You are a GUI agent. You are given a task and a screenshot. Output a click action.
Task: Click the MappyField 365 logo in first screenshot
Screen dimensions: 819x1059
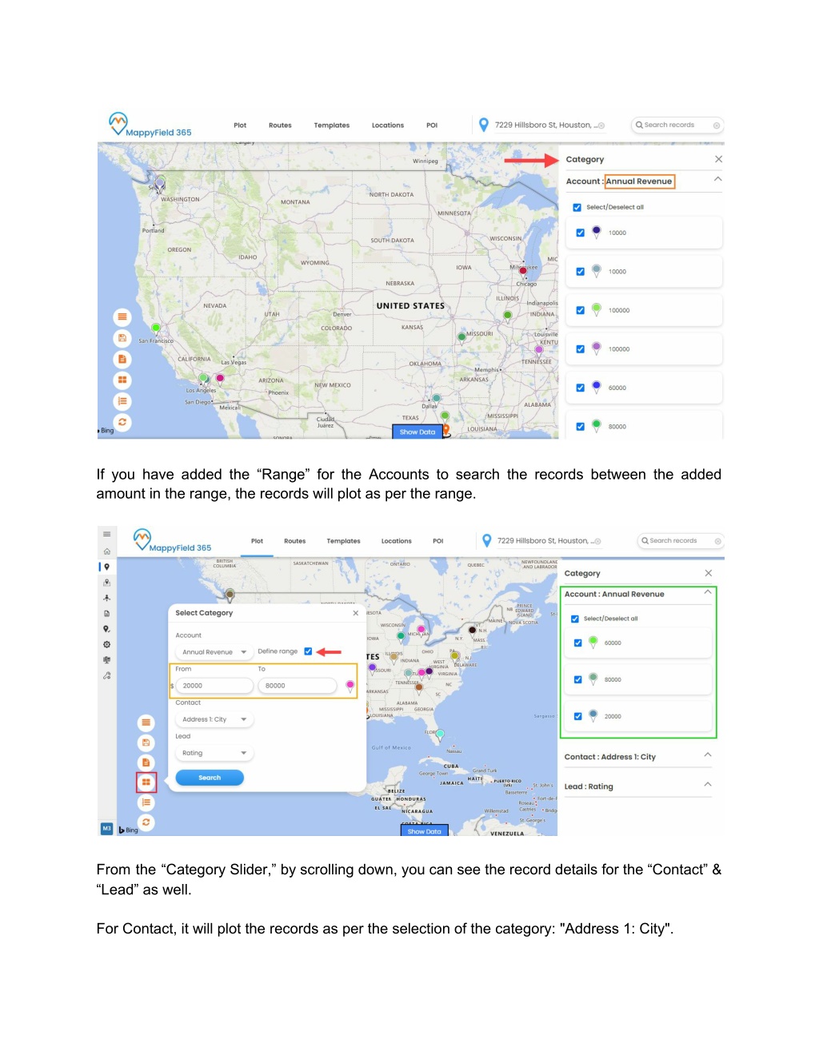point(150,125)
